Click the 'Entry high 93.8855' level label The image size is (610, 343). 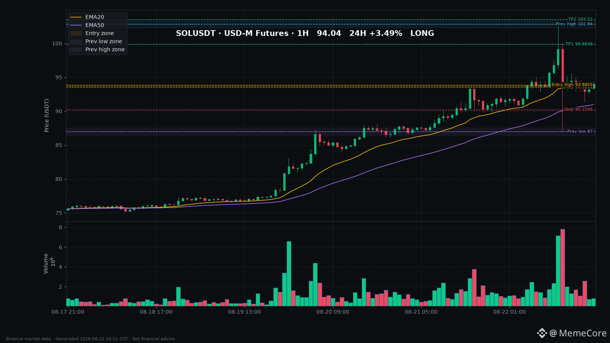point(572,85)
